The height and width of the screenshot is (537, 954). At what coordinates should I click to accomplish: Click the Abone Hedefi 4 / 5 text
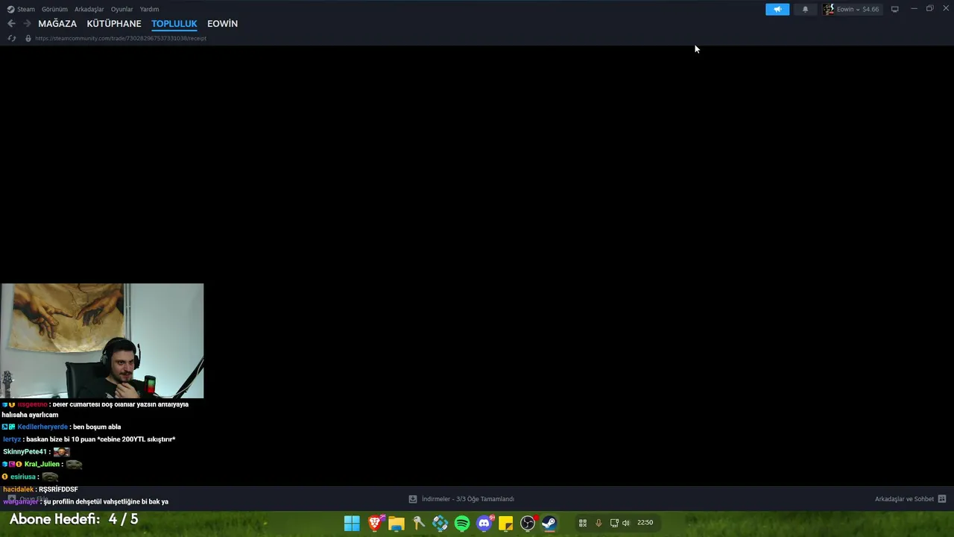tap(74, 519)
